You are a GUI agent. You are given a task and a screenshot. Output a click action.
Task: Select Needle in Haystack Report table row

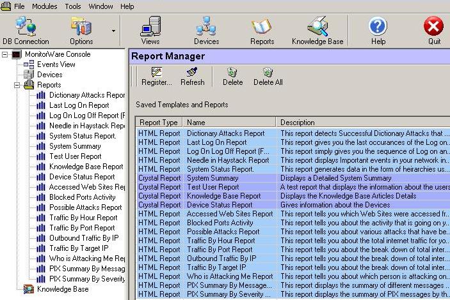coord(293,160)
